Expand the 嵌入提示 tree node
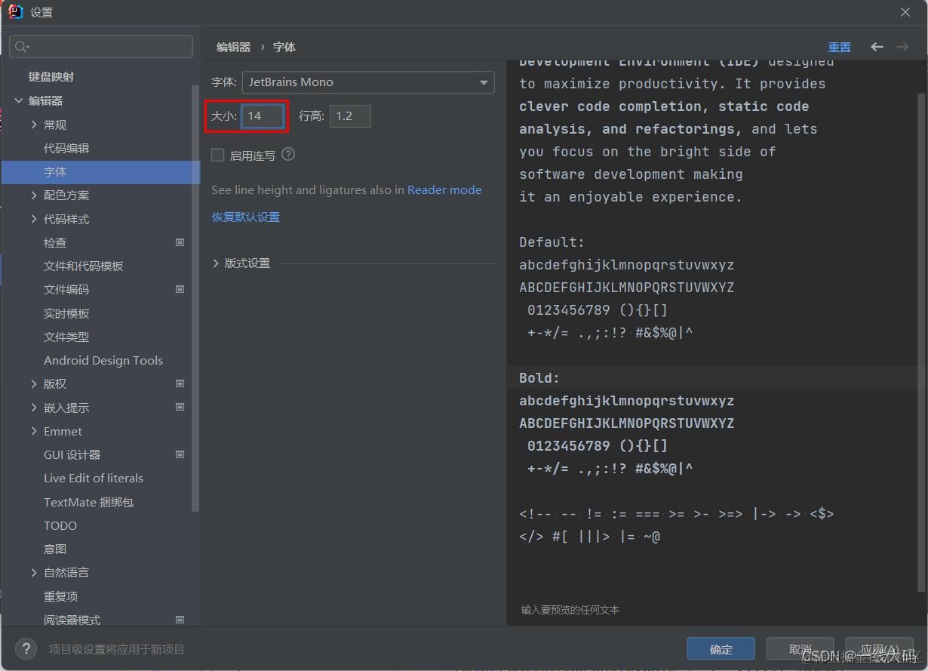Viewport: 928px width, 671px height. pyautogui.click(x=34, y=407)
